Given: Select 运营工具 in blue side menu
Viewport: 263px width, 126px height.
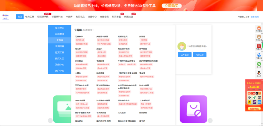Looking at the screenshot, I should pyautogui.click(x=59, y=53).
